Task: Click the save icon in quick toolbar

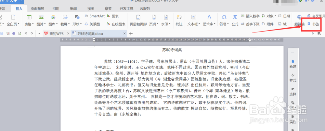Action: point(2,33)
